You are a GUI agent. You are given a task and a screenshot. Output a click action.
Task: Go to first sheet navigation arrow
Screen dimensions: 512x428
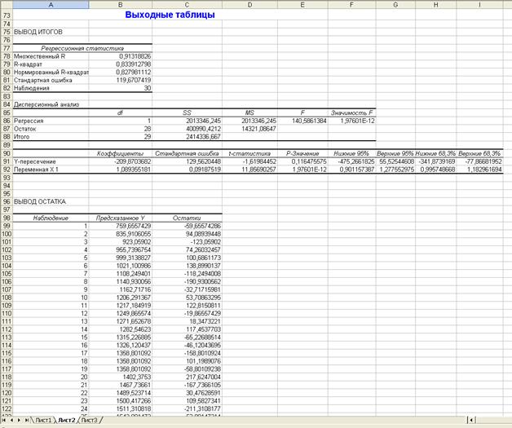(4, 421)
